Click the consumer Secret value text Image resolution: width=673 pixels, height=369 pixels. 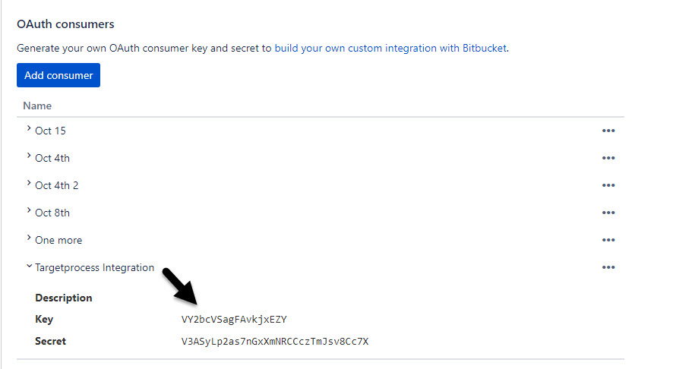275,342
